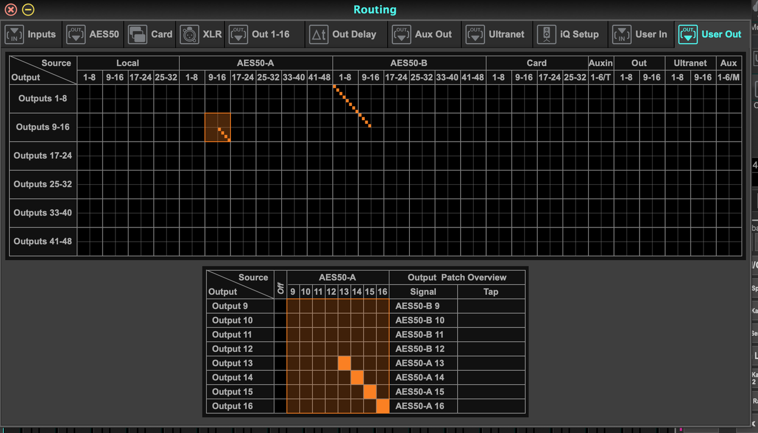Click the AES50-A 16 signal entry

pos(423,406)
